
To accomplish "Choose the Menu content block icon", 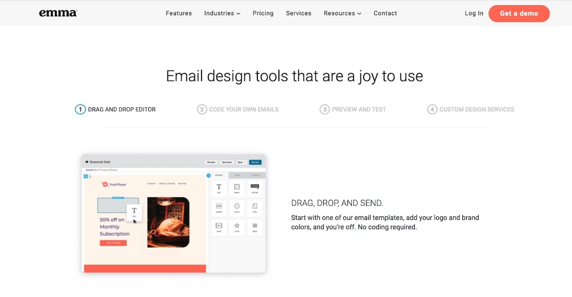I will [x=255, y=226].
